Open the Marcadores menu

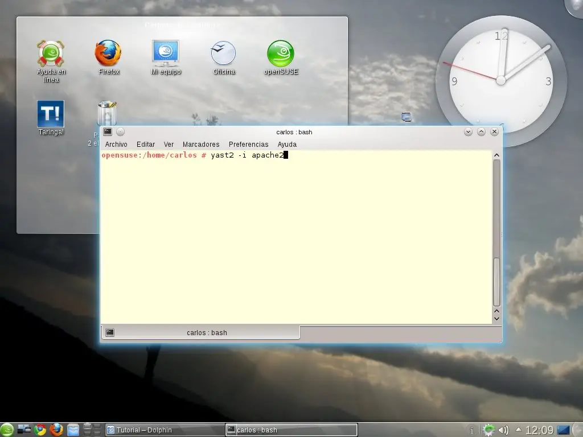pos(201,144)
